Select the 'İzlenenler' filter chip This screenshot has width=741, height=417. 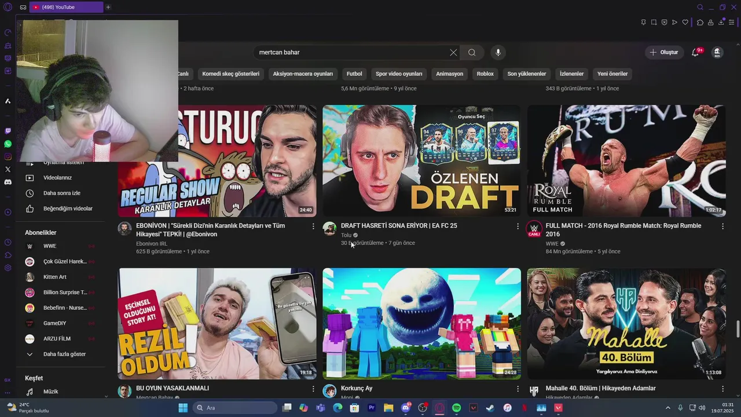coord(571,74)
